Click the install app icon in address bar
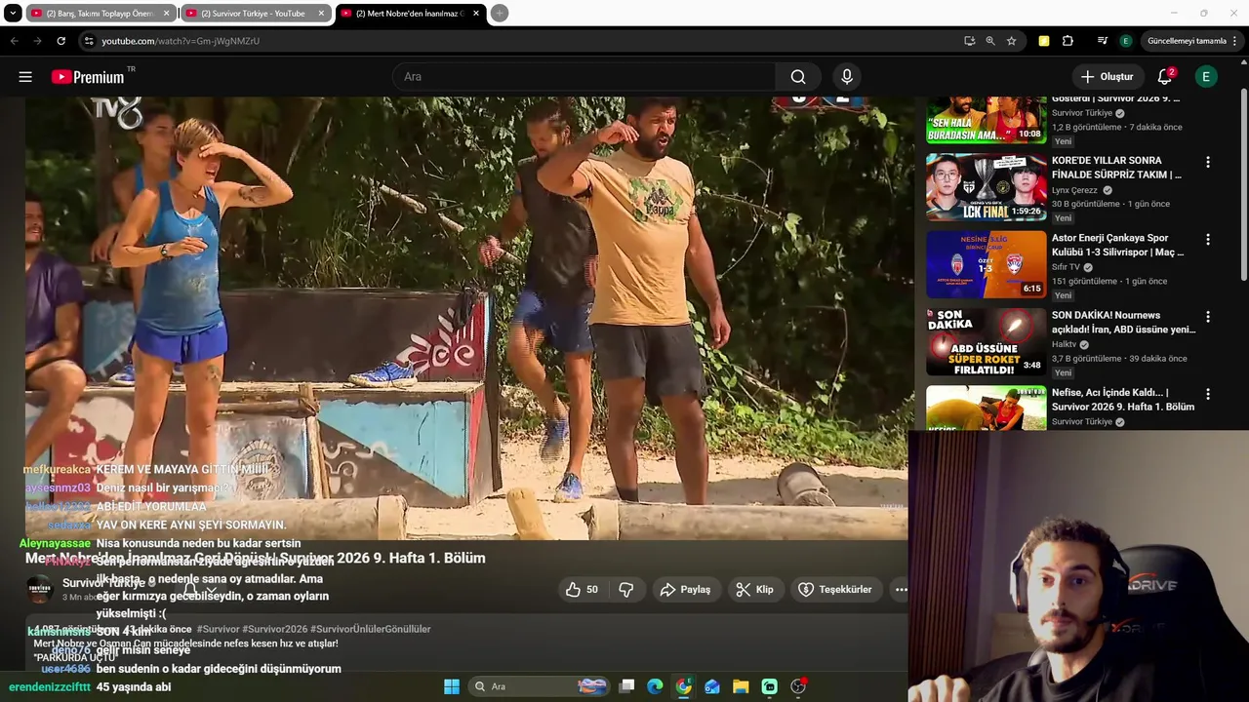This screenshot has height=702, width=1249. click(x=969, y=41)
